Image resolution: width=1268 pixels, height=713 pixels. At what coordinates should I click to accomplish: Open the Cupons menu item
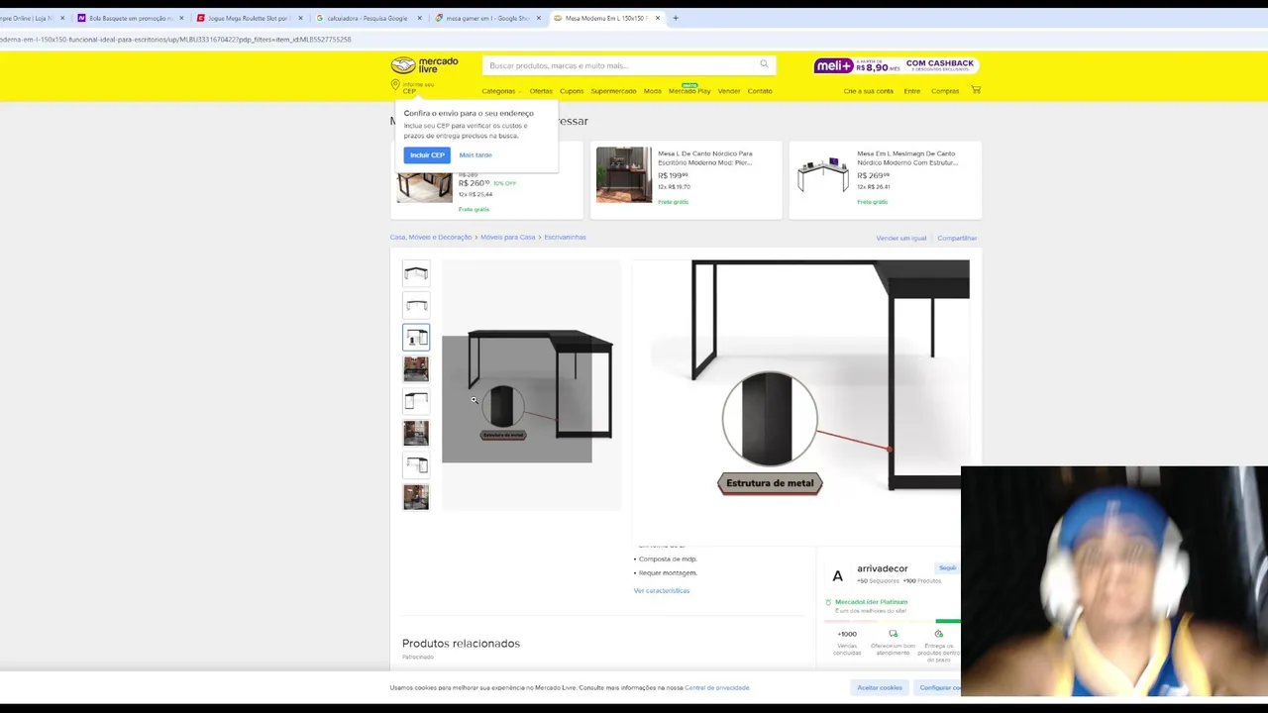572,91
